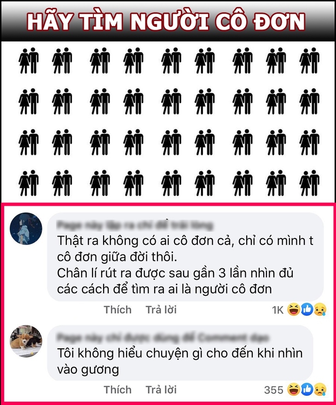This screenshot has height=405, width=336.
Task: Open the 1K reactions count
Action: 278,310
